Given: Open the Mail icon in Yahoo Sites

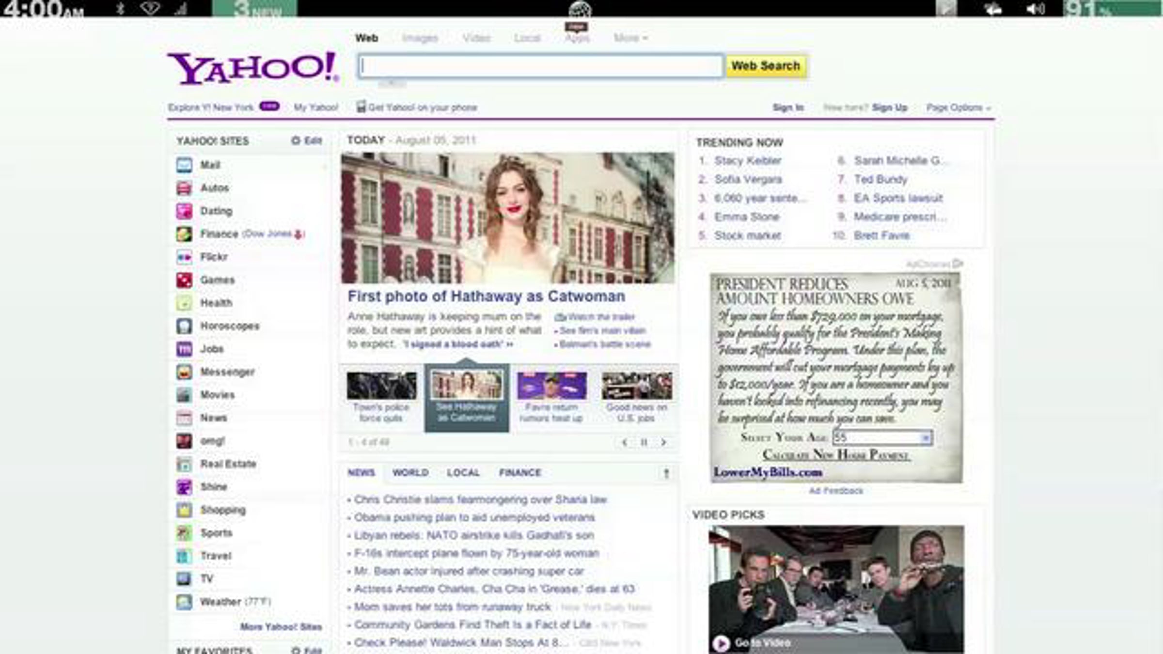Looking at the screenshot, I should click(x=184, y=165).
